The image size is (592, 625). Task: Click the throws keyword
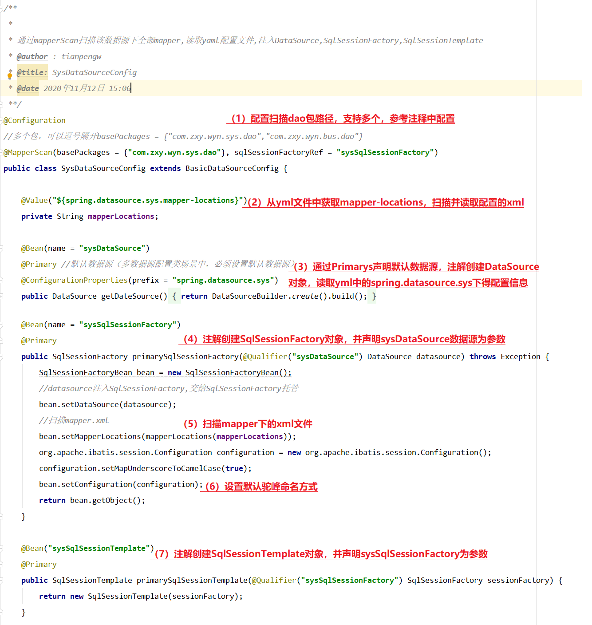483,356
